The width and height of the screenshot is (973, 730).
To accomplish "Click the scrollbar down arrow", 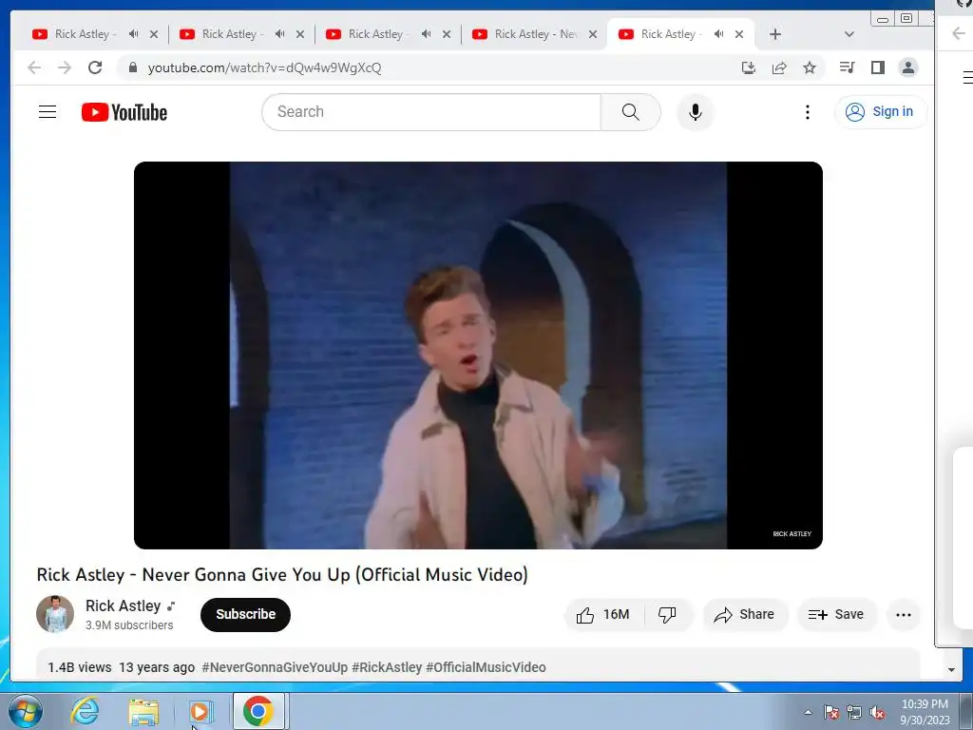I will [x=952, y=670].
